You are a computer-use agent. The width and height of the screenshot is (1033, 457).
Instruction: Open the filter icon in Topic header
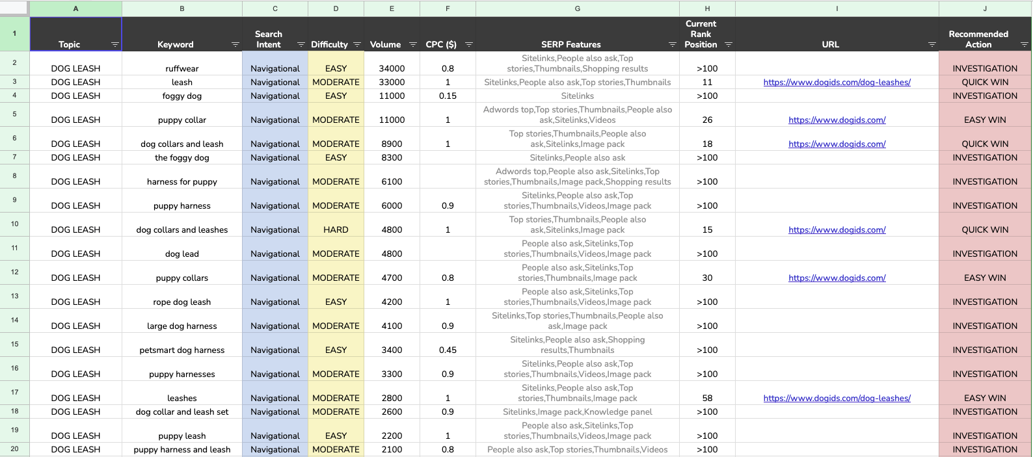[x=115, y=45]
